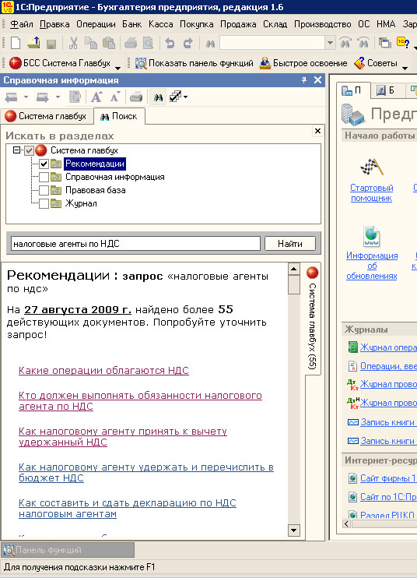Click the Undo arrow icon

(170, 44)
